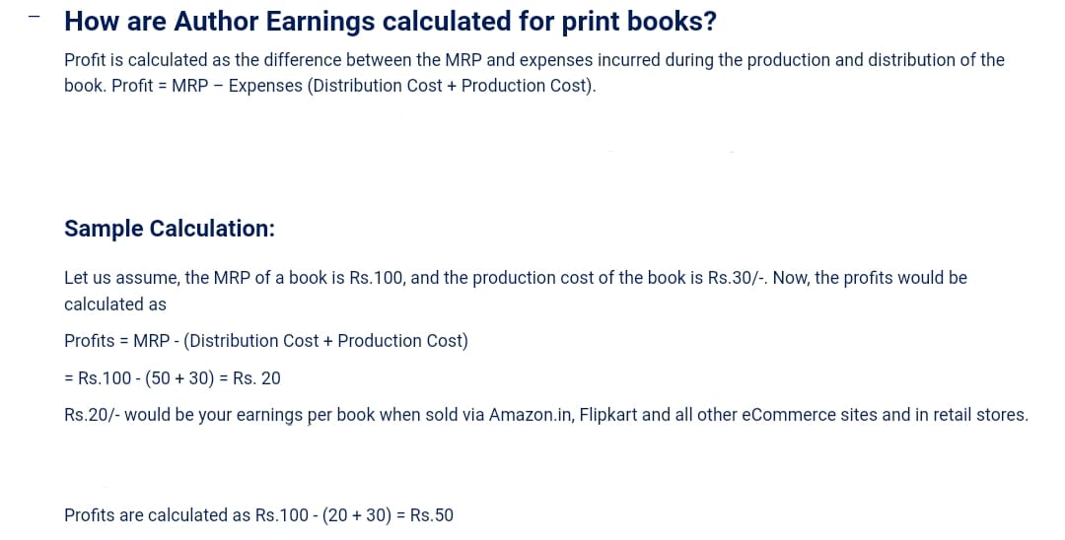Screen dimensions: 1065x540
Task: Click the "Sample Calculation:" subheading
Action: [169, 229]
